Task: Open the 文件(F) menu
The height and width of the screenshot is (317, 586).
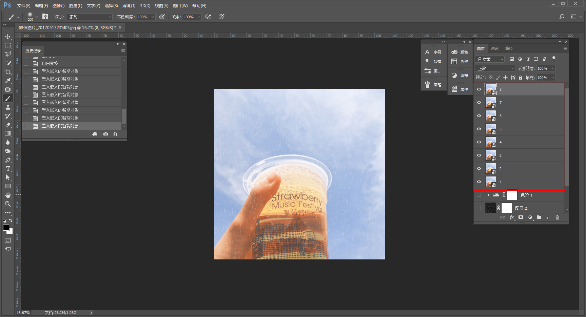Action: [24, 6]
